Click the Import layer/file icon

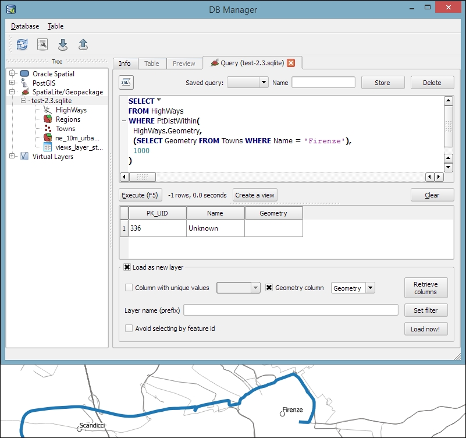tap(63, 44)
